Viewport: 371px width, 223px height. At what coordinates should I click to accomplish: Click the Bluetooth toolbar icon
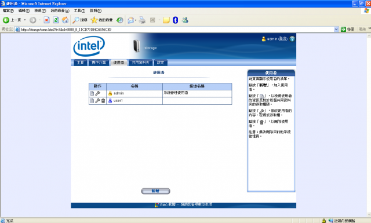[175, 20]
